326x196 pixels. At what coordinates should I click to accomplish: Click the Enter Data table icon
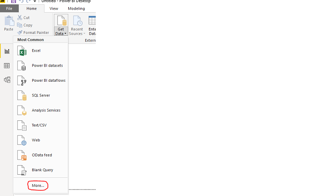pyautogui.click(x=92, y=20)
